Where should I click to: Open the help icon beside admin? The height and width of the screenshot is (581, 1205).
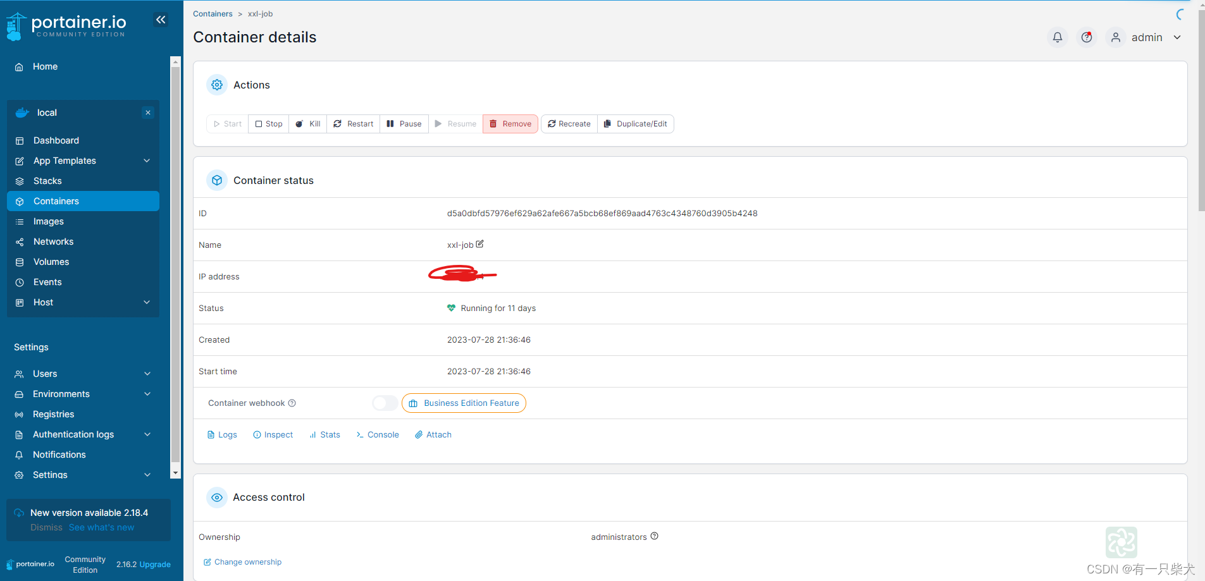tap(1087, 37)
